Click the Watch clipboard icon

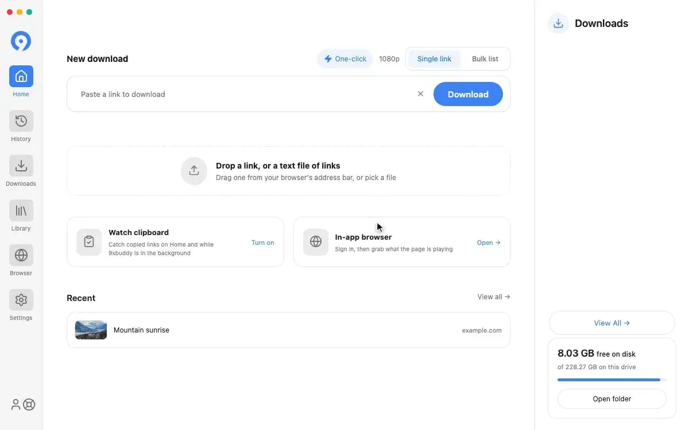pos(89,242)
